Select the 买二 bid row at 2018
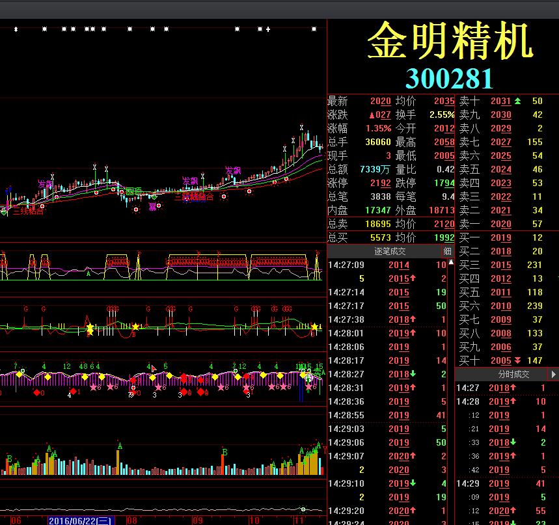559x525 pixels. [507, 251]
